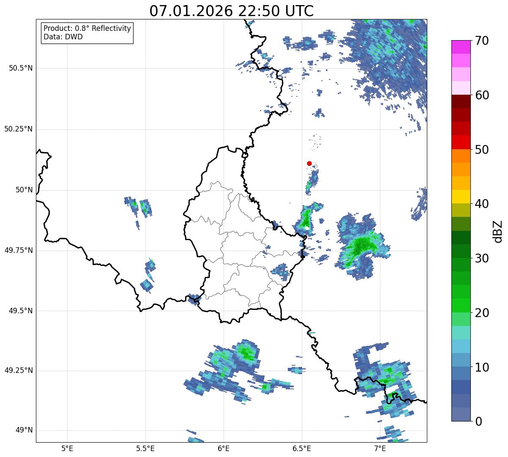Click the small echo cell near 5.5°E 49.95°N
508x457 pixels.
point(145,208)
